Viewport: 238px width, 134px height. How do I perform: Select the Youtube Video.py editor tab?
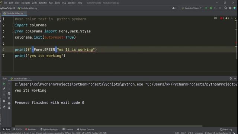click(x=15, y=13)
